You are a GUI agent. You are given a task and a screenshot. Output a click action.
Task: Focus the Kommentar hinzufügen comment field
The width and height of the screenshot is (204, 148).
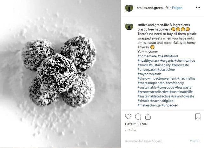156,141
